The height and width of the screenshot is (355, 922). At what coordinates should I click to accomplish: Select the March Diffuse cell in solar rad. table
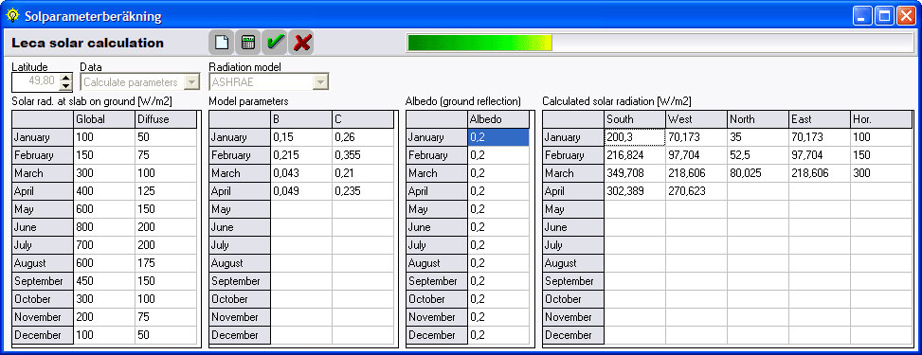click(166, 173)
